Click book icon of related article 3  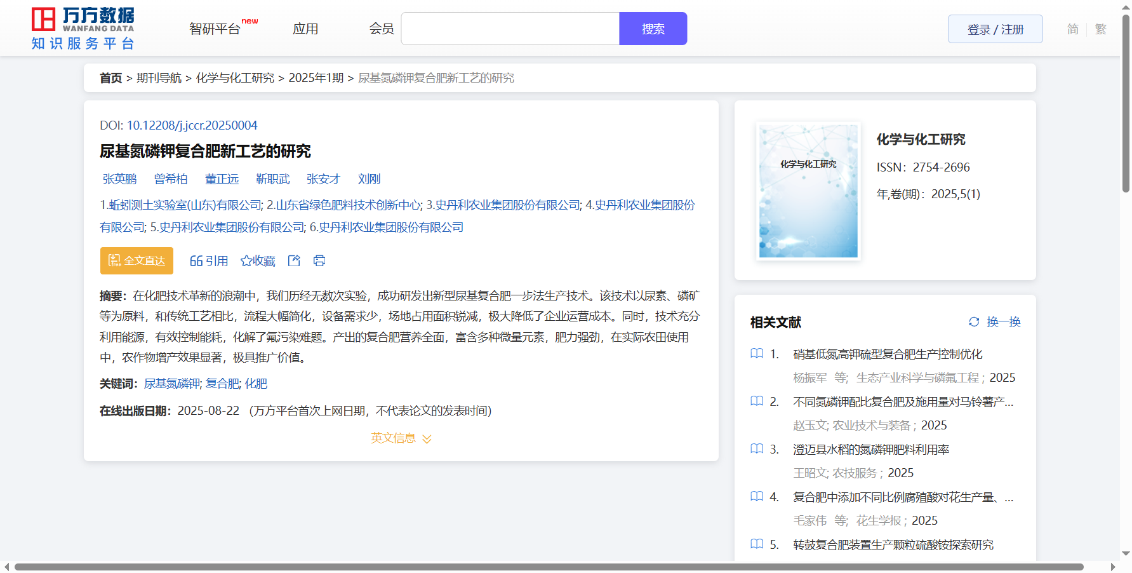[x=757, y=449]
